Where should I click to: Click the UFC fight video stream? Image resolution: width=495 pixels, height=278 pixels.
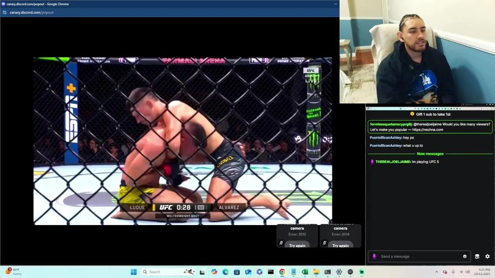coord(183,141)
